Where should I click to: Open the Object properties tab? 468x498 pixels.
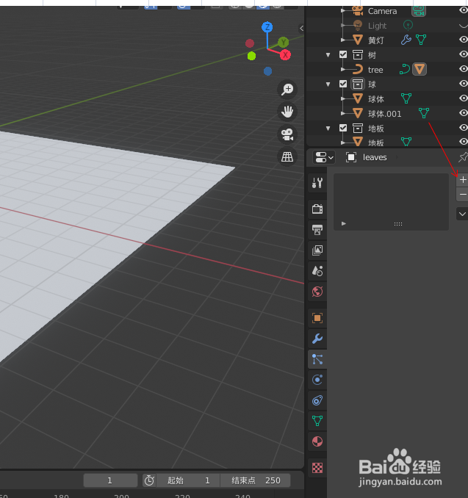point(317,318)
